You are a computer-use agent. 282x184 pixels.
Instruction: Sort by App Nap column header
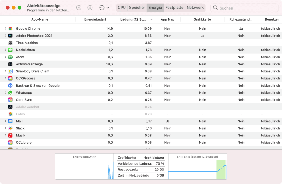click(x=168, y=19)
